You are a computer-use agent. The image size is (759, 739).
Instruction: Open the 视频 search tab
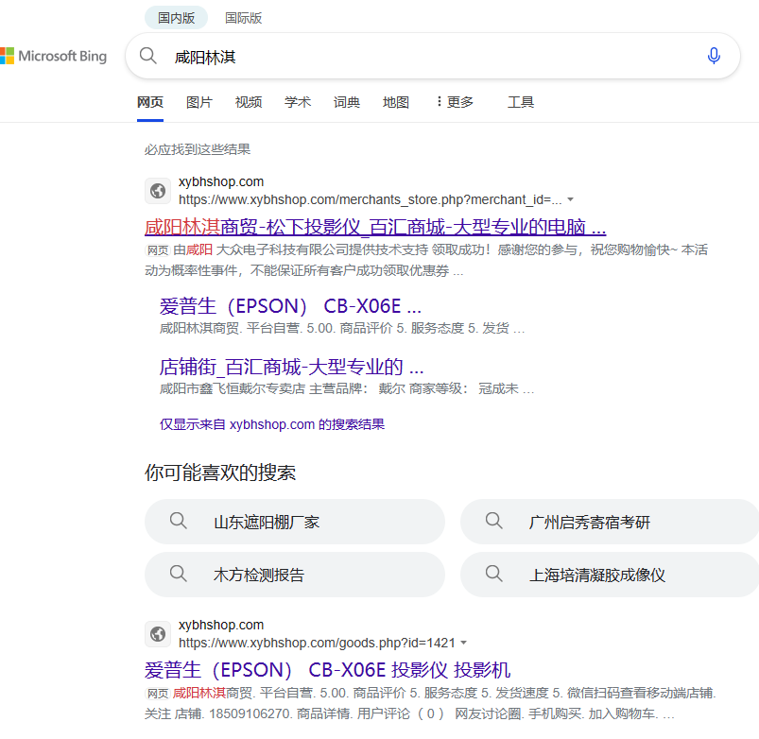(x=249, y=102)
